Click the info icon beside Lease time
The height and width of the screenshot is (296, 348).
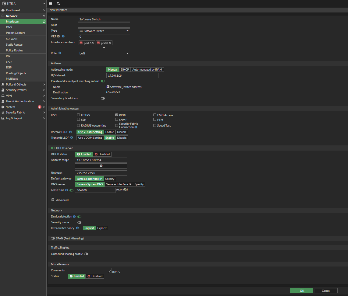pyautogui.click(x=67, y=190)
